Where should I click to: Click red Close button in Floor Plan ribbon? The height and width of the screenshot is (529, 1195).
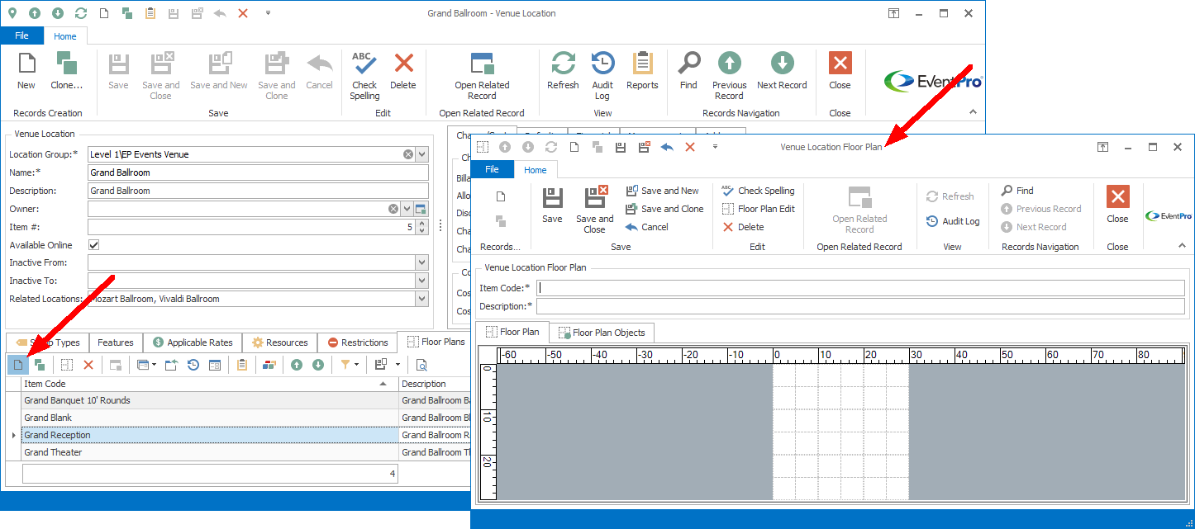(1117, 205)
